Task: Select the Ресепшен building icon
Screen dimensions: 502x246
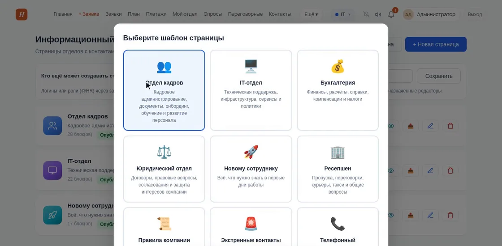Action: coord(338,153)
